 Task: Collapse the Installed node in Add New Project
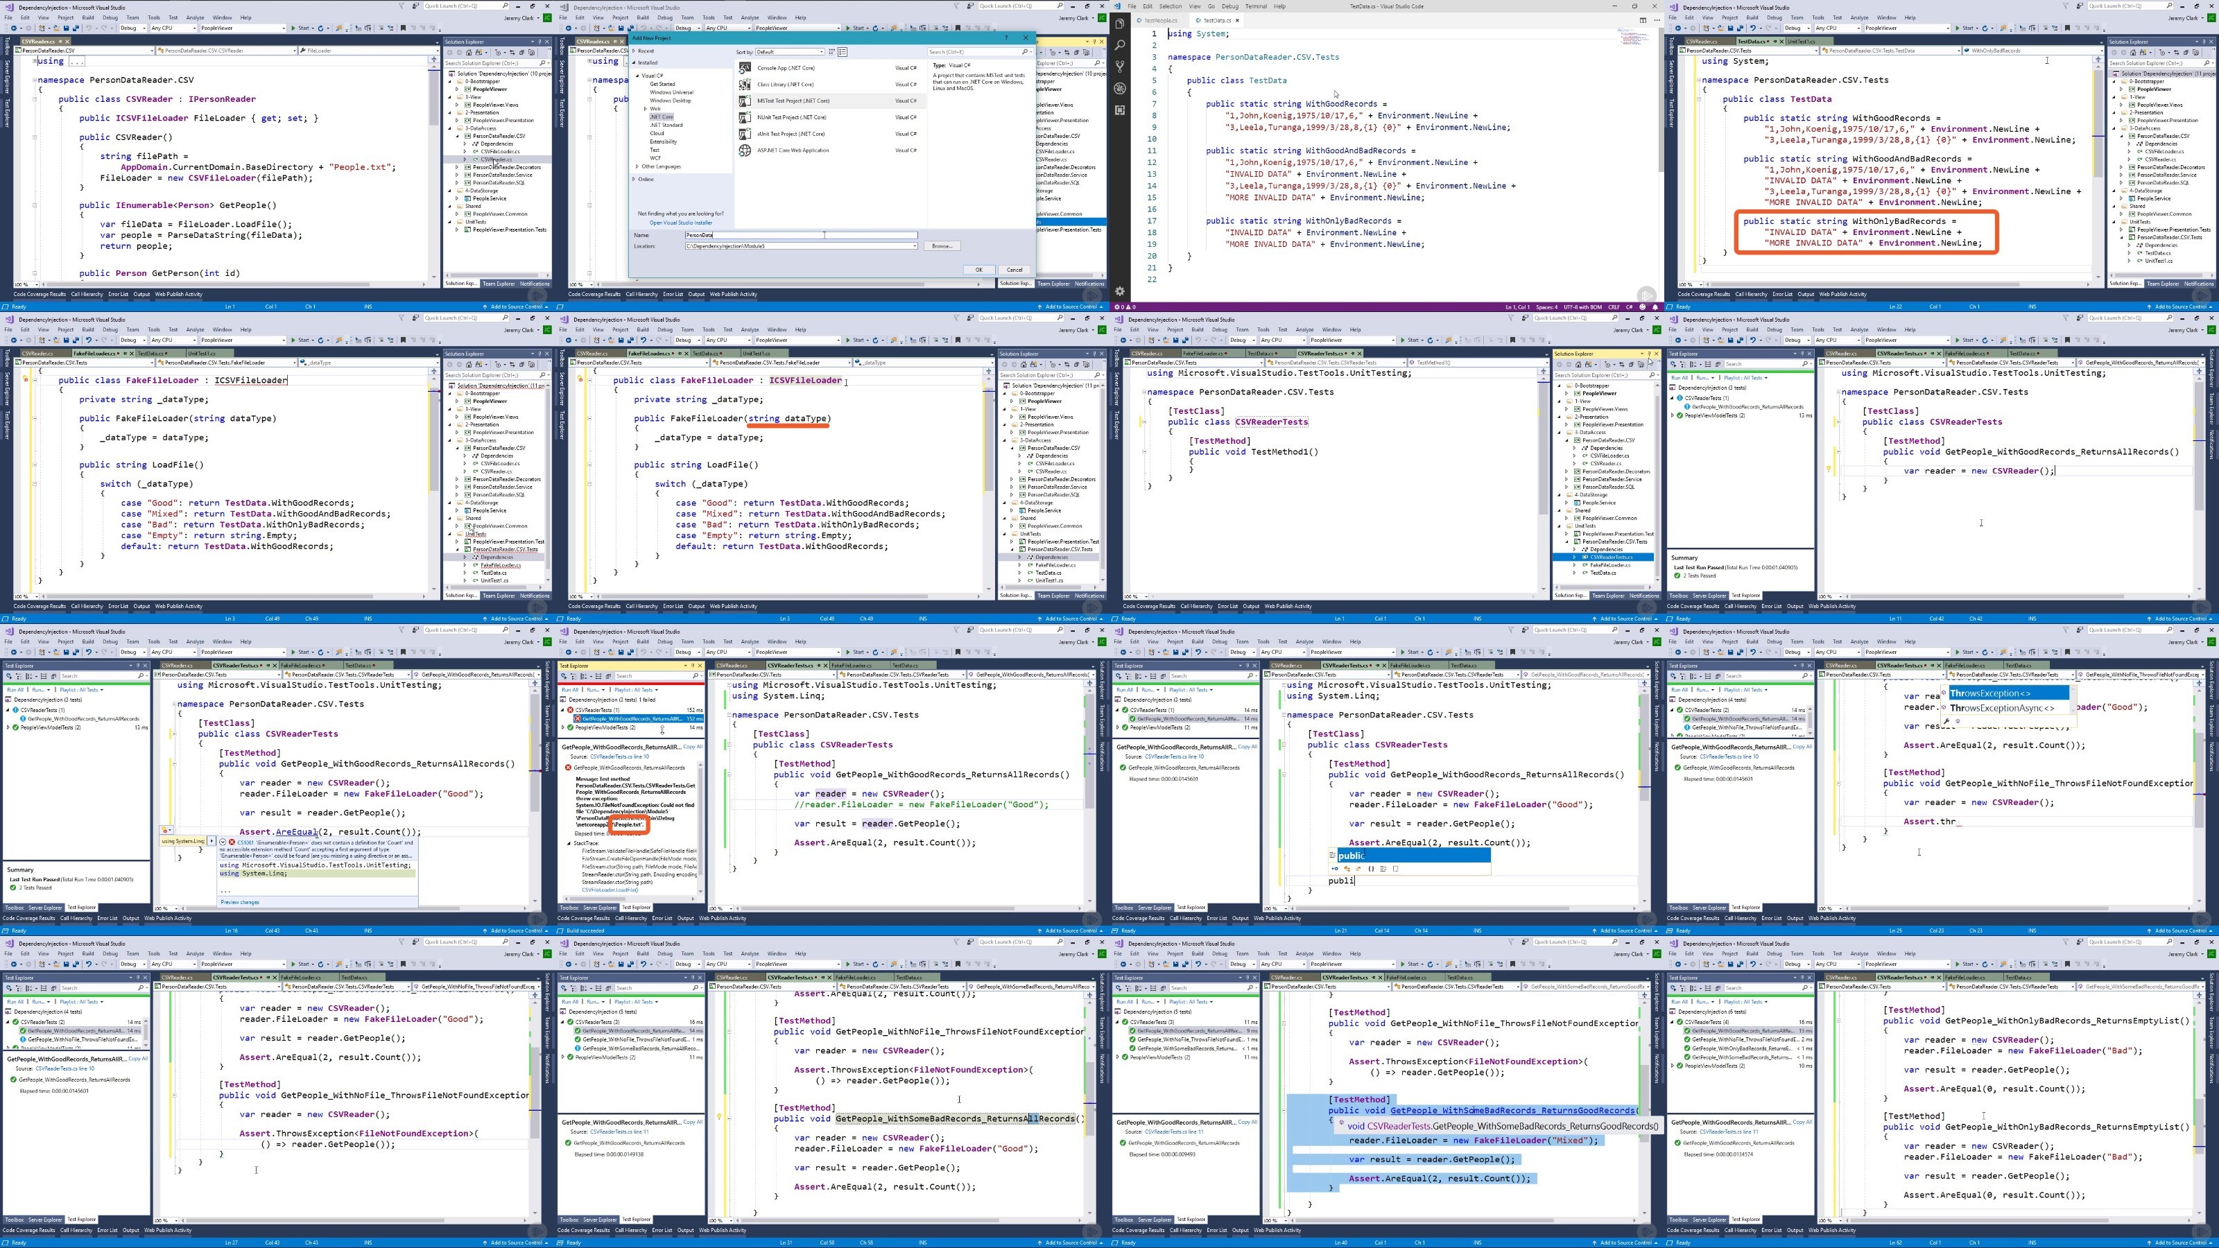click(634, 62)
